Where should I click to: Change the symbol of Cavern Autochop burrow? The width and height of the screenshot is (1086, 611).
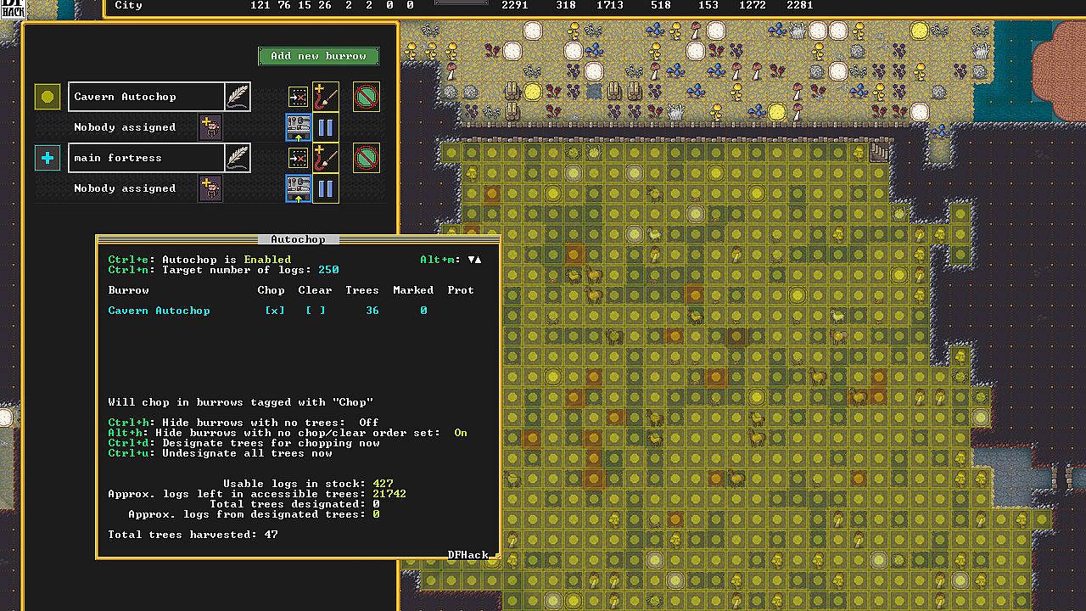click(48, 97)
